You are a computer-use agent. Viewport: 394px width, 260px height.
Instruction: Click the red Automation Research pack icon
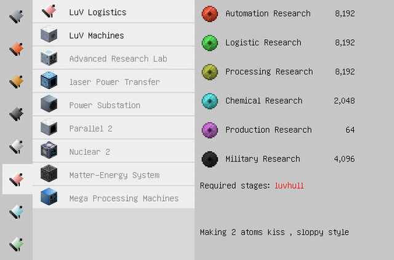coord(210,14)
